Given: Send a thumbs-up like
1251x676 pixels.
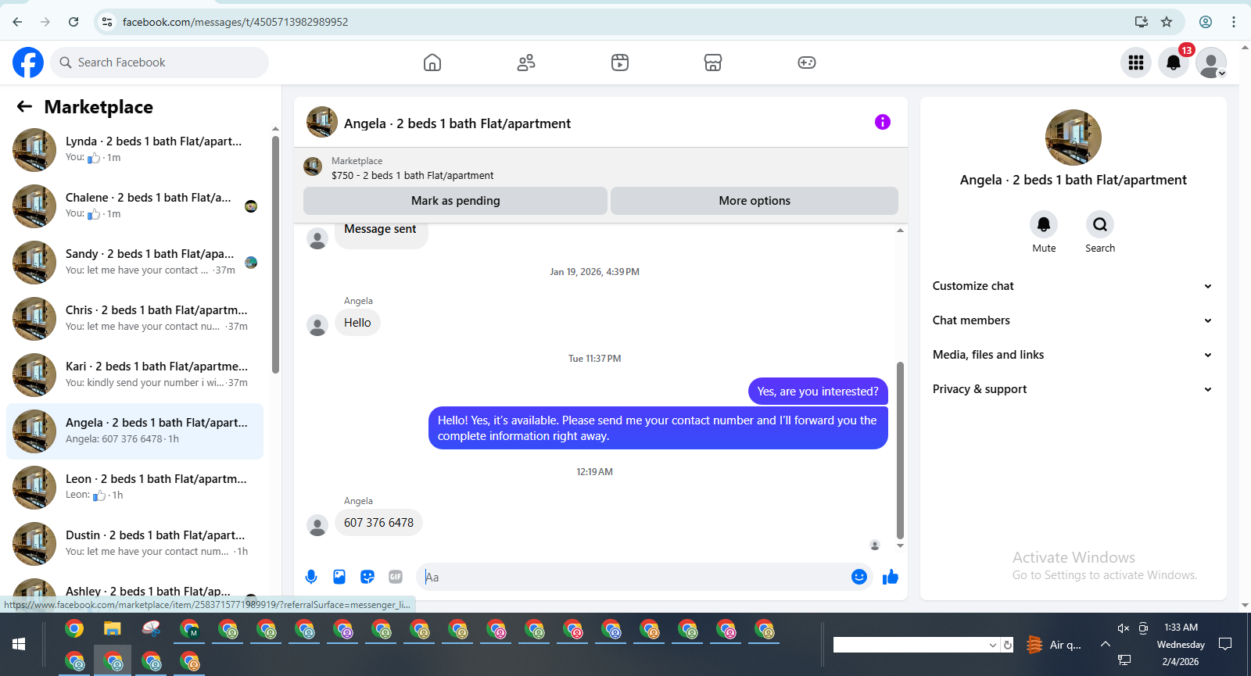Looking at the screenshot, I should (x=891, y=577).
